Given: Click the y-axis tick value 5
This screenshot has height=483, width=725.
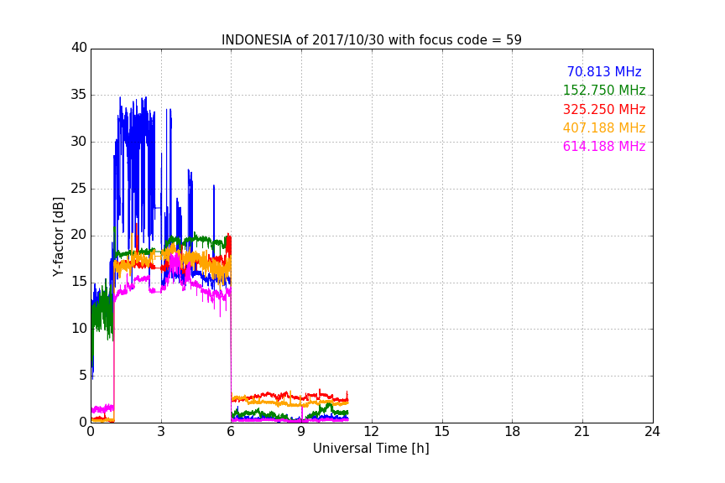Looking at the screenshot, I should (83, 376).
